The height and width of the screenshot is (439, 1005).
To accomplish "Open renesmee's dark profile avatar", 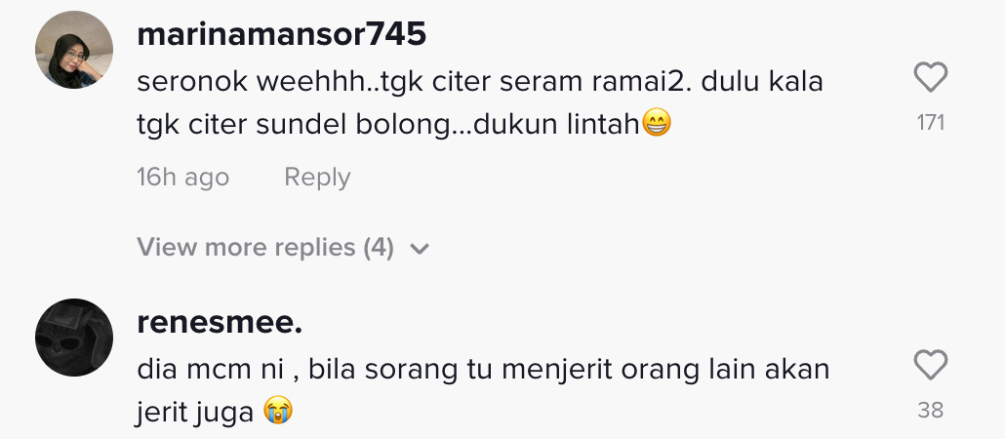I will (74, 338).
